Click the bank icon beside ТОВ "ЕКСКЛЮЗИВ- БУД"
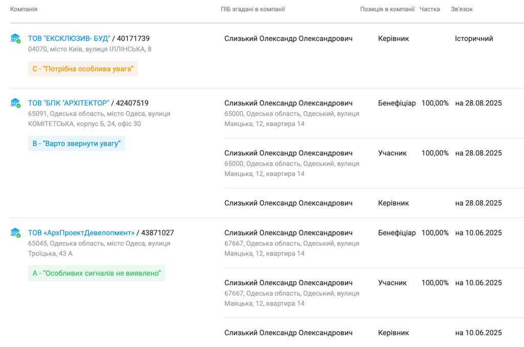 point(15,38)
